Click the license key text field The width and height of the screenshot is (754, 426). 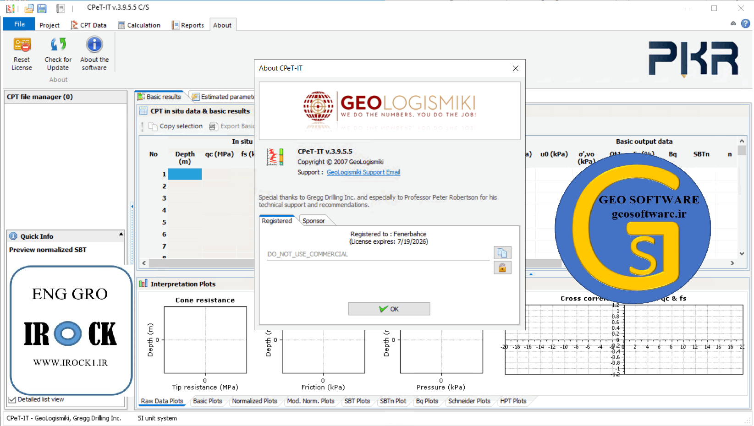point(378,254)
